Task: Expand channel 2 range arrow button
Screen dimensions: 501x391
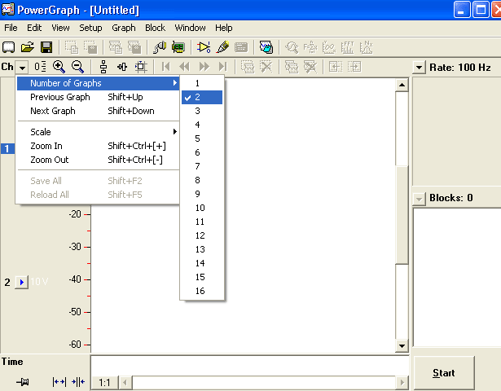Action: point(21,282)
